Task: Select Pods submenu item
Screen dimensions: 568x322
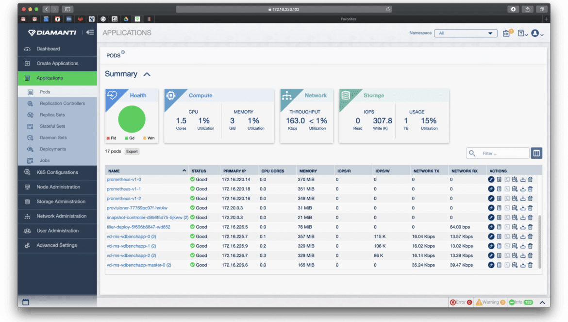Action: (x=57, y=92)
